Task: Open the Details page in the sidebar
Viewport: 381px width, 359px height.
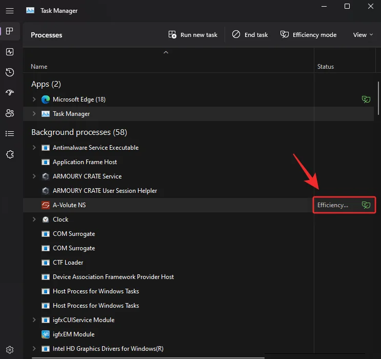Action: 10,134
